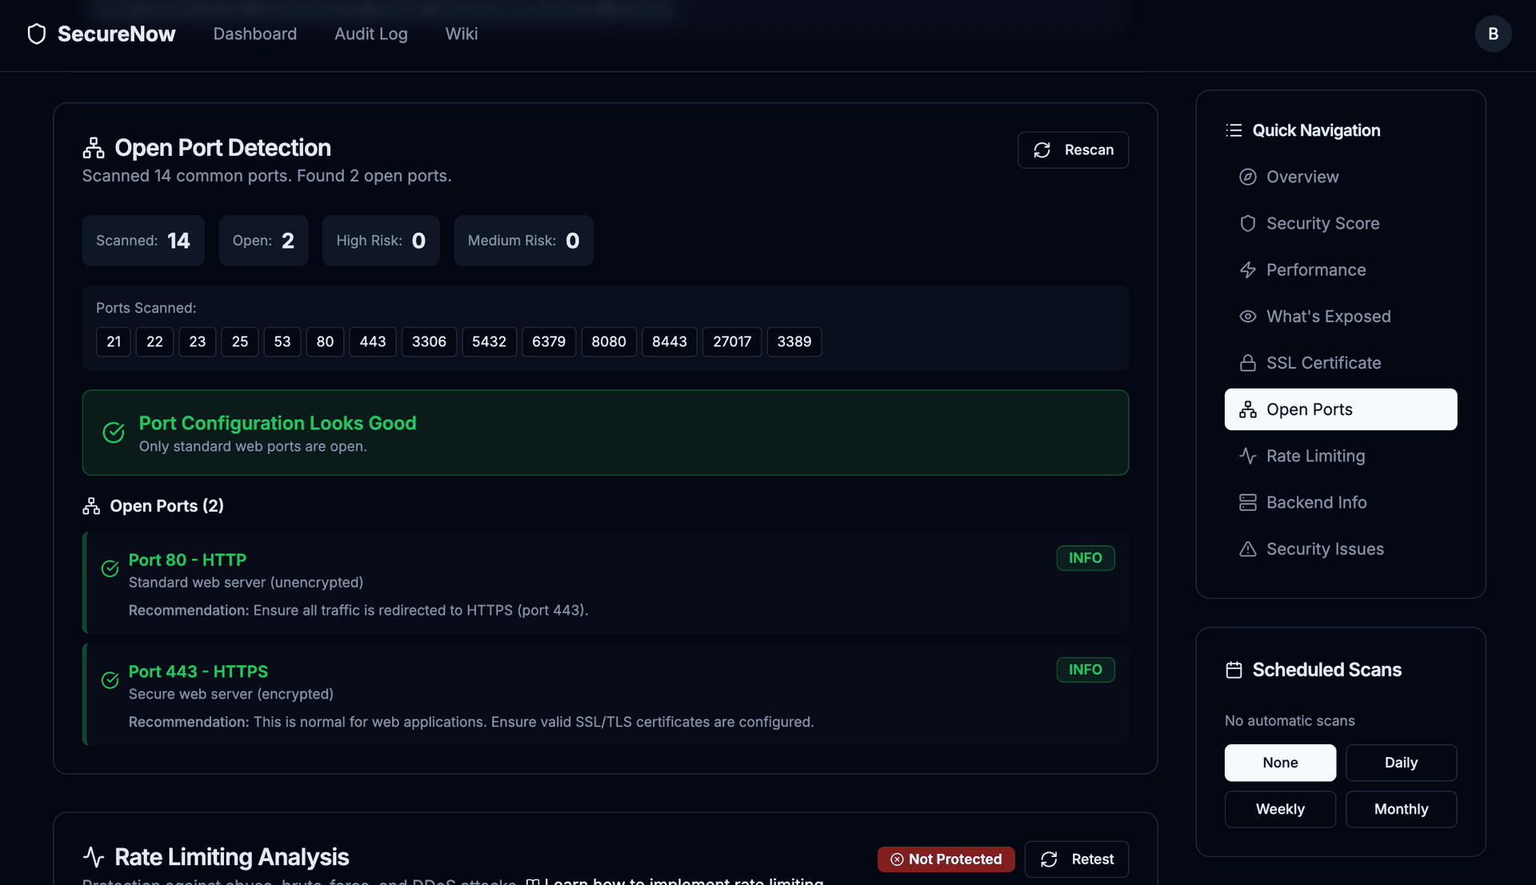Navigate to the Wiki section

461,34
